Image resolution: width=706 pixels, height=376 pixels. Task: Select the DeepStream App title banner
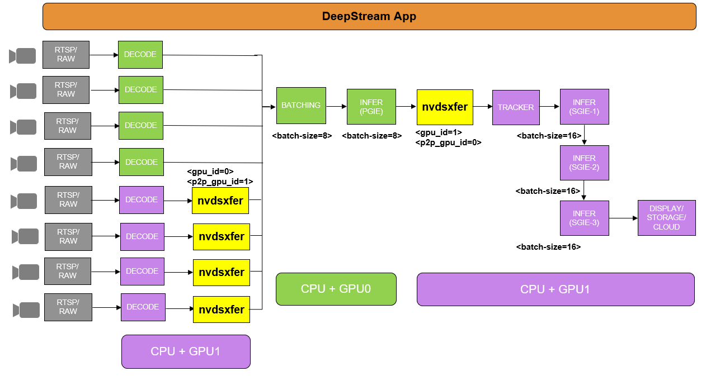click(x=369, y=16)
